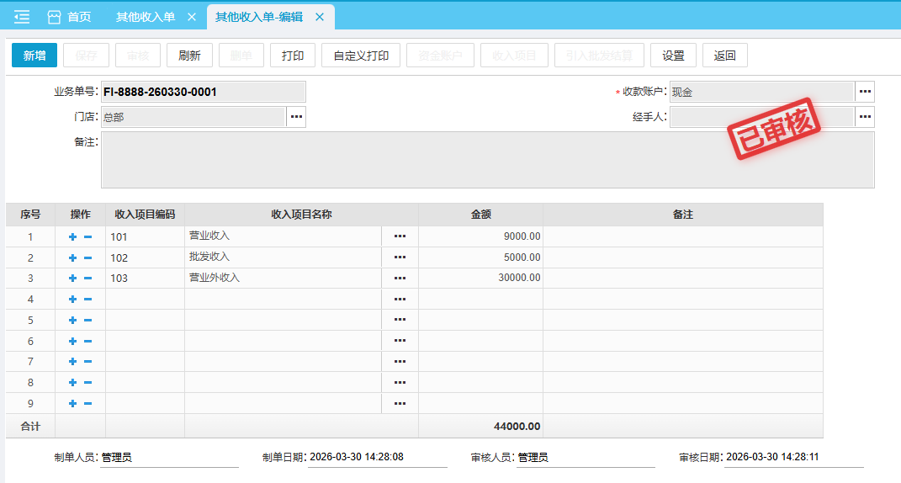
Task: Remove row 3 with minus icon
Action: (87, 279)
